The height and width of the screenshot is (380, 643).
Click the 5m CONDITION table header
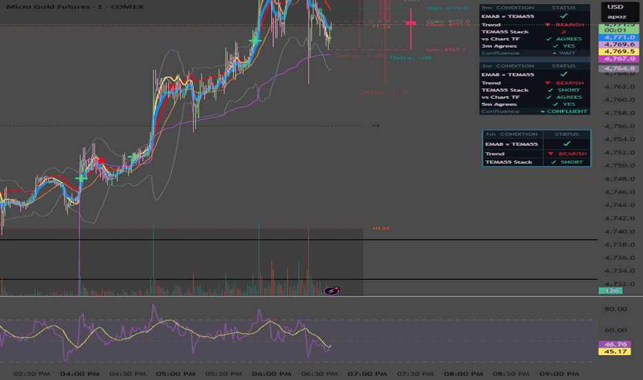pyautogui.click(x=507, y=8)
